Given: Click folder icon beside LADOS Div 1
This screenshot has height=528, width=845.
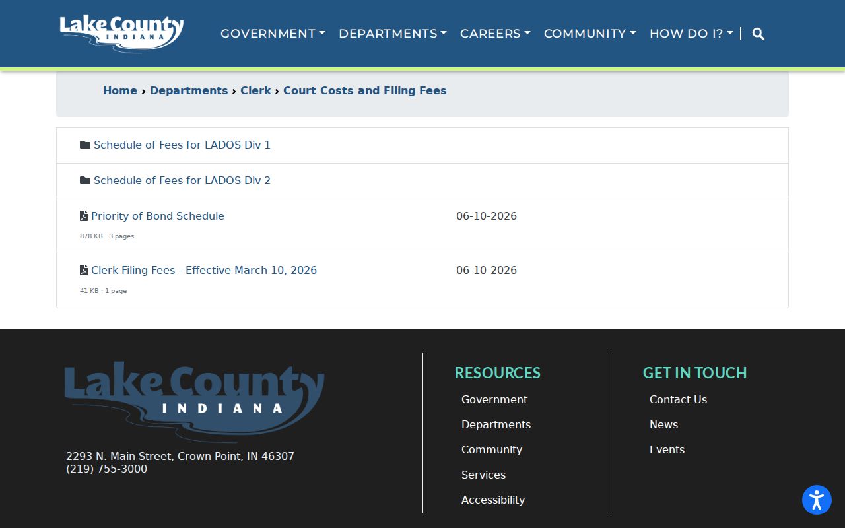Looking at the screenshot, I should click(x=85, y=145).
